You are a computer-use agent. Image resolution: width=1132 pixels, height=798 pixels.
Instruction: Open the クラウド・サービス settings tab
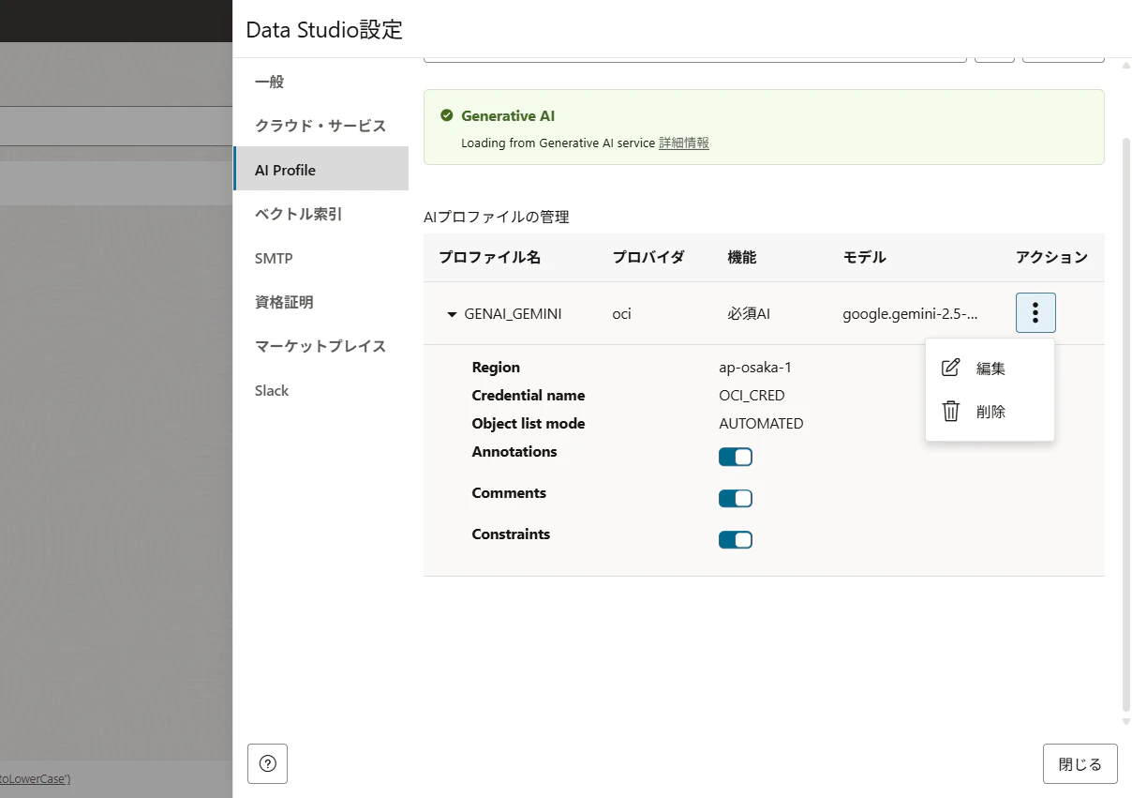pos(320,126)
